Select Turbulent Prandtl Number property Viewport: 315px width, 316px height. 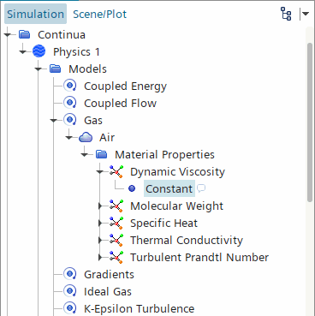(x=199, y=257)
